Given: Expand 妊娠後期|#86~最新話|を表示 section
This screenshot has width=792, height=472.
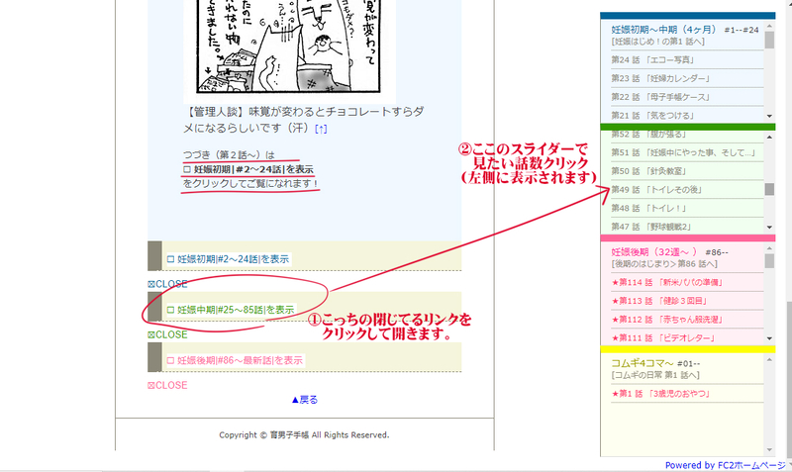Looking at the screenshot, I should [235, 360].
